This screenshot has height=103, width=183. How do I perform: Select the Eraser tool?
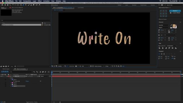coord(34,5)
